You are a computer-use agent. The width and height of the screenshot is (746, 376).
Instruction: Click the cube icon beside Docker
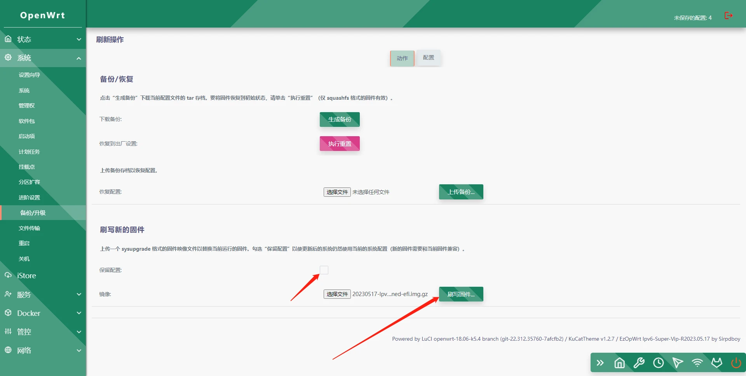click(8, 313)
